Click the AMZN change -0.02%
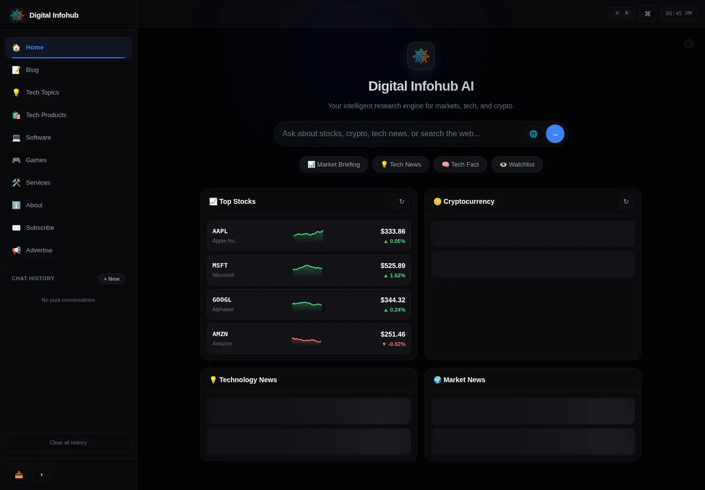 click(x=394, y=344)
